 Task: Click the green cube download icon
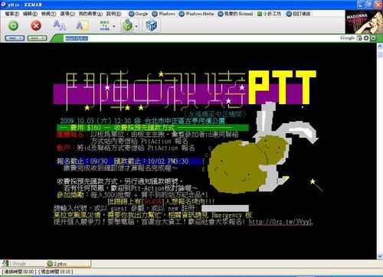(127, 25)
